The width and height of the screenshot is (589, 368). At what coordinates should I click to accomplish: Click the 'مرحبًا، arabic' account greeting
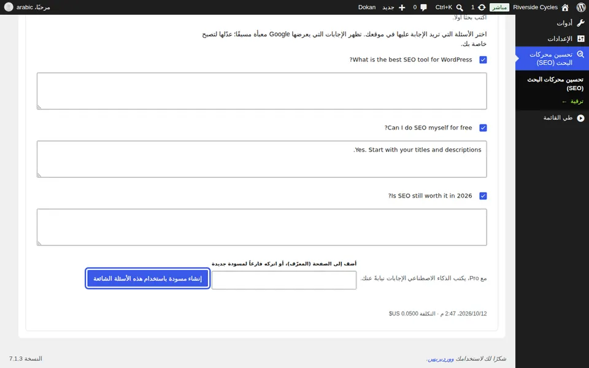(x=33, y=7)
